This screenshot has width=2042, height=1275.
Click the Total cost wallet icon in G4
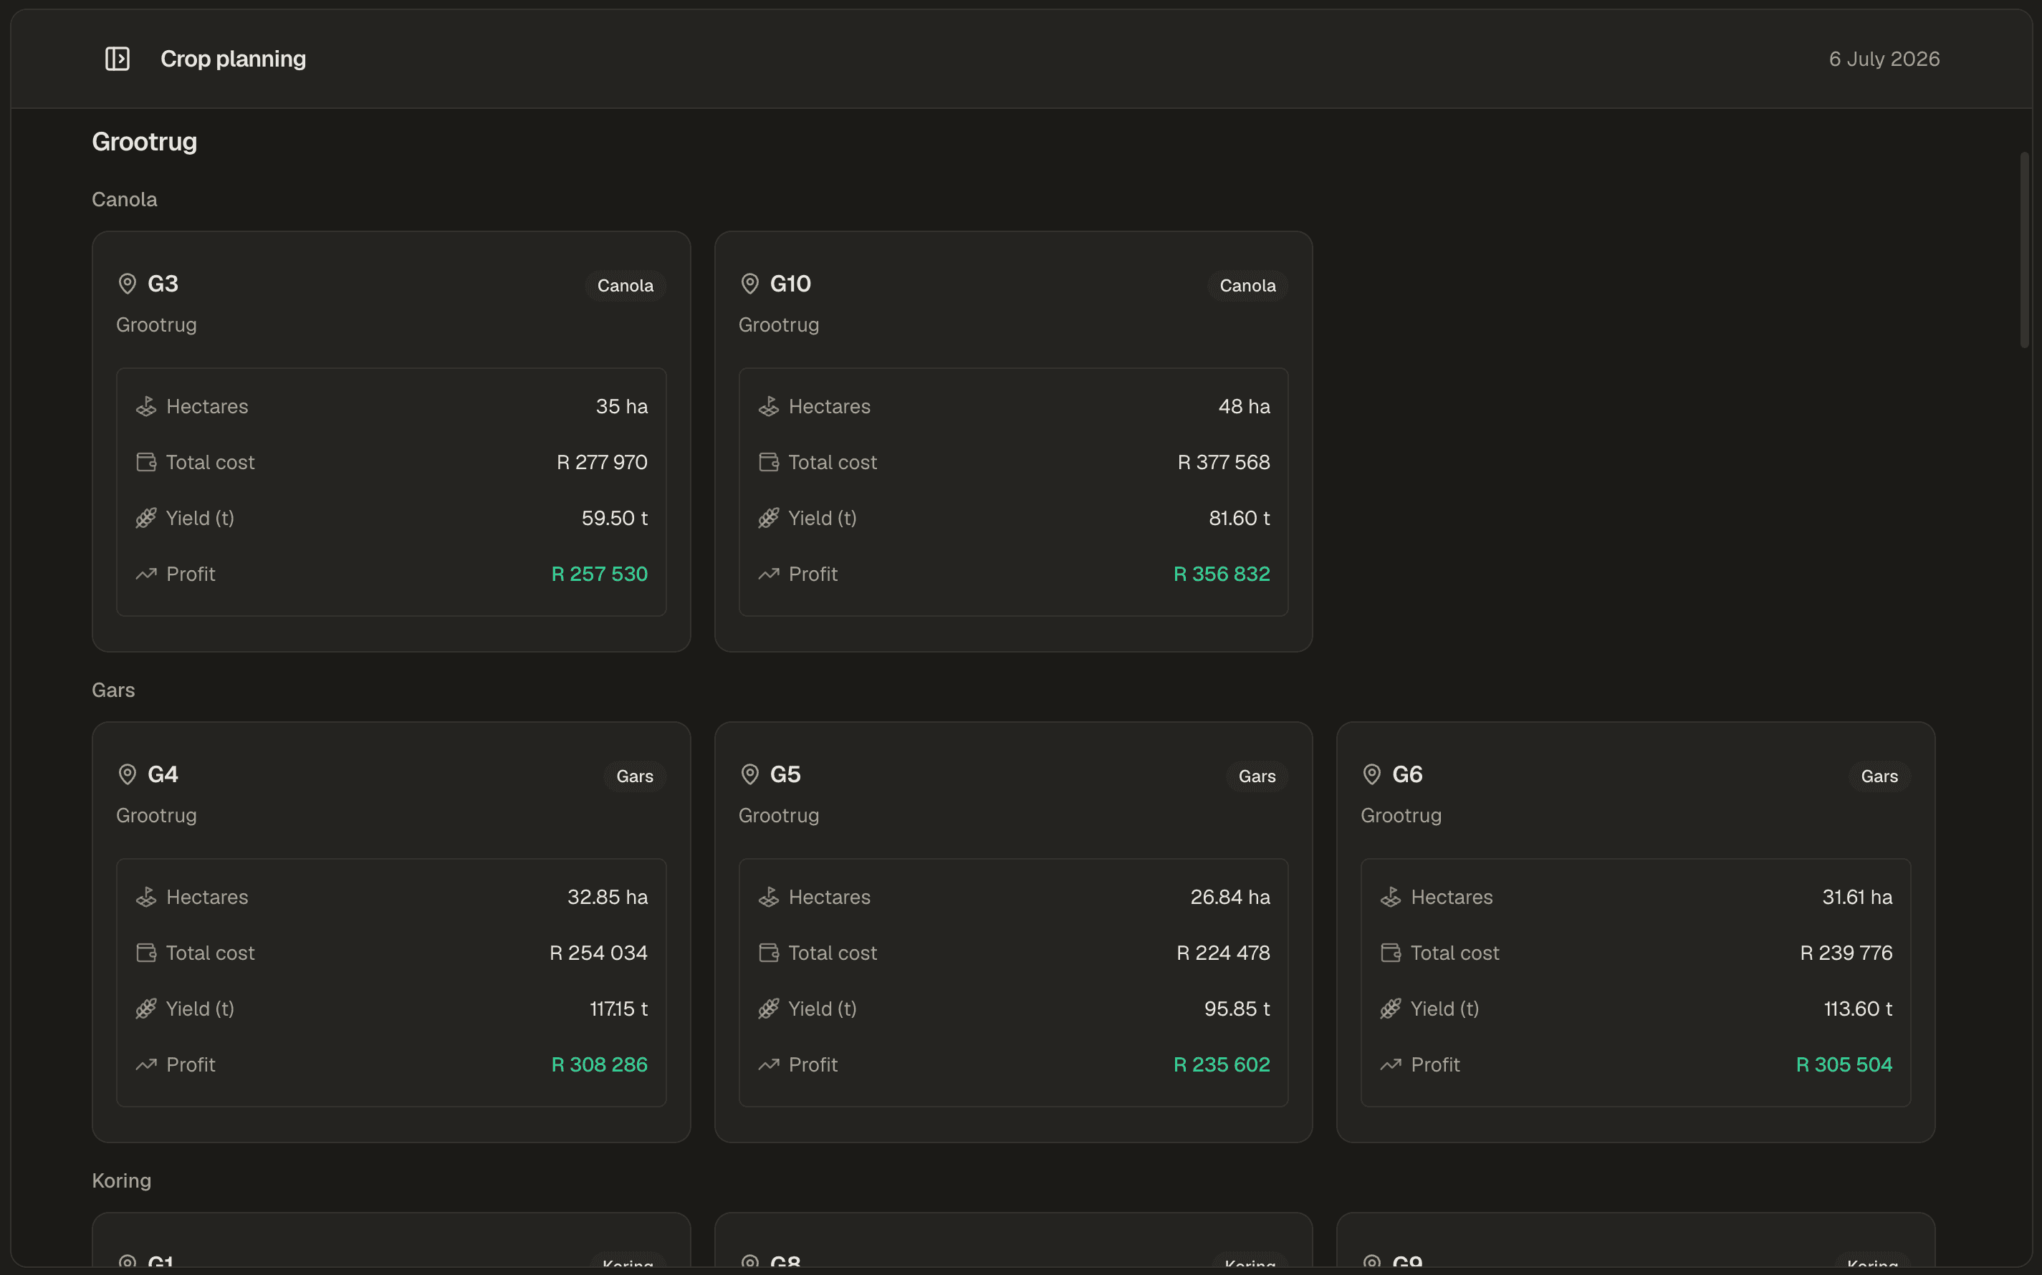(x=146, y=953)
